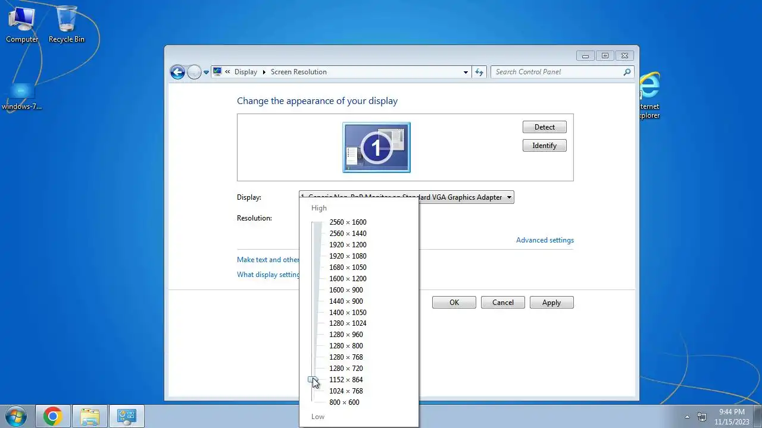Choose 2560 × 1600 resolution
762x428 pixels.
pos(348,222)
